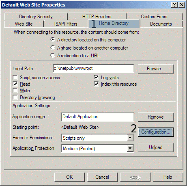
Task: Expand the Execute Permissions dropdown arrow
Action: coord(130,138)
